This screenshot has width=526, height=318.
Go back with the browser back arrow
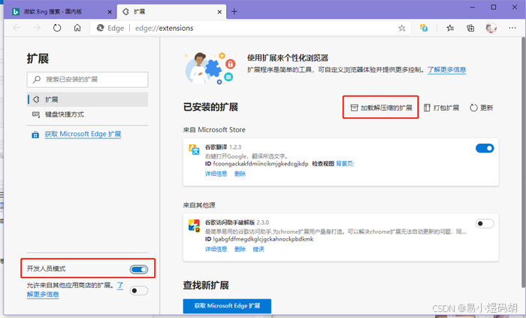point(17,28)
